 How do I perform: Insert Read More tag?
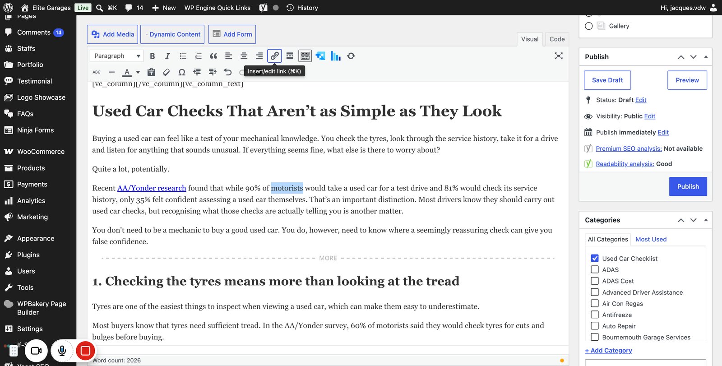point(290,56)
